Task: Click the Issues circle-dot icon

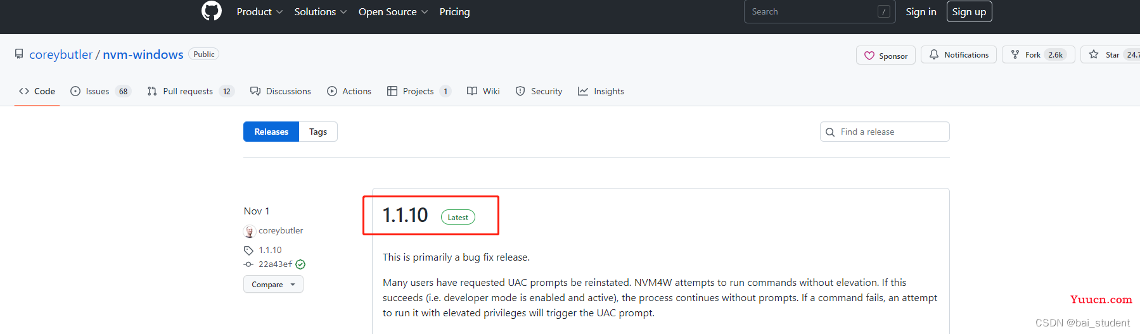Action: point(75,91)
